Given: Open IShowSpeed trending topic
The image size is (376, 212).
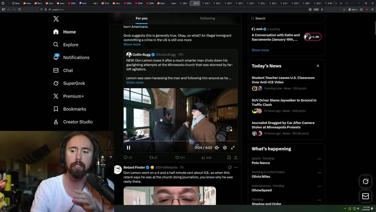Looking at the screenshot, I should 261,191.
